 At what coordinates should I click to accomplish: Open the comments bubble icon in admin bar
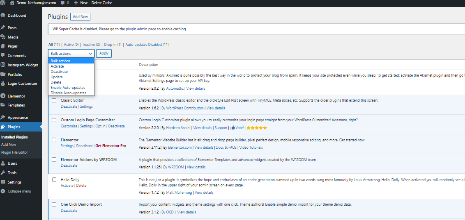tap(62, 2)
